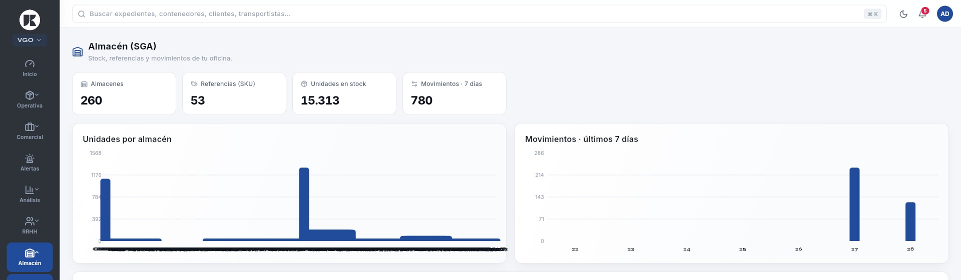
Task: Click the 22 axis label in Movimientos
Action: [575, 249]
